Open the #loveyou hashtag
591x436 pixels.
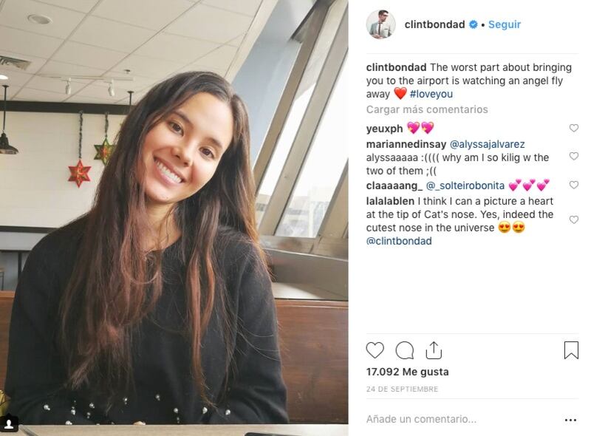431,94
